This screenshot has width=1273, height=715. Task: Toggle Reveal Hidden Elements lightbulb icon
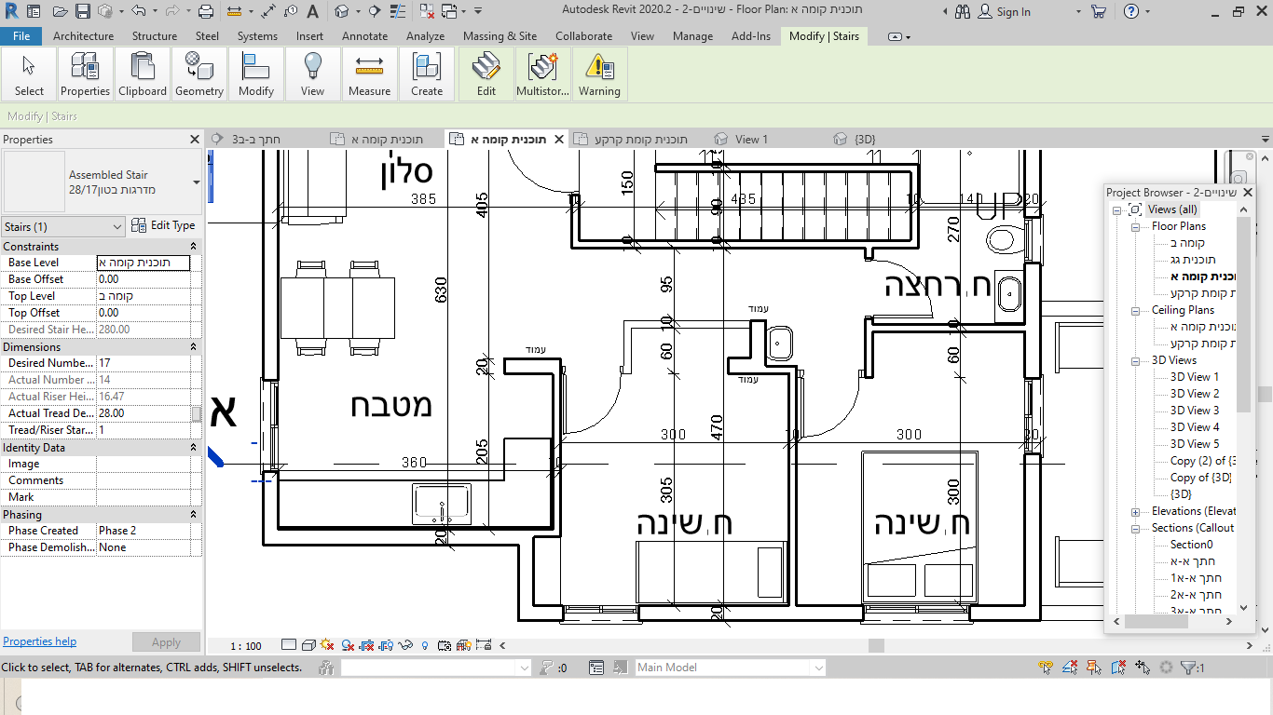point(425,645)
